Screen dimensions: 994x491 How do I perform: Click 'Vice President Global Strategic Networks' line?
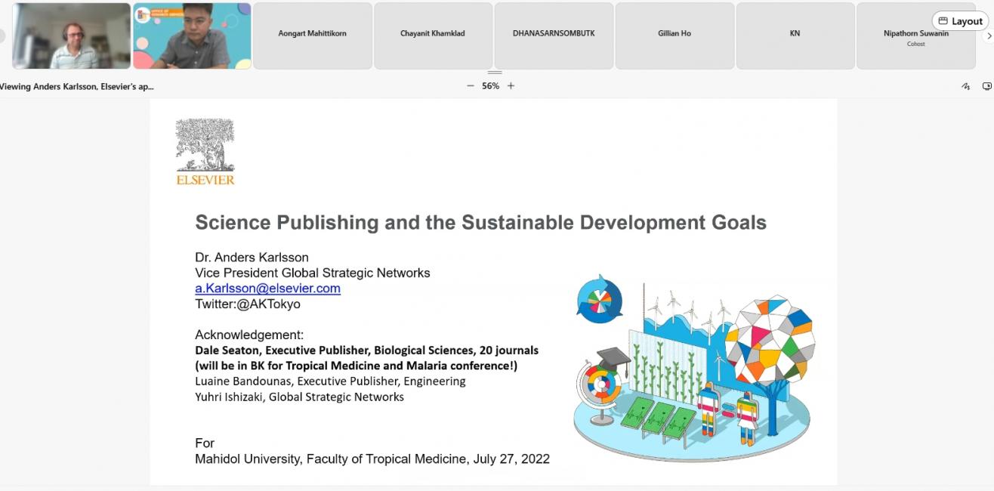(x=313, y=273)
